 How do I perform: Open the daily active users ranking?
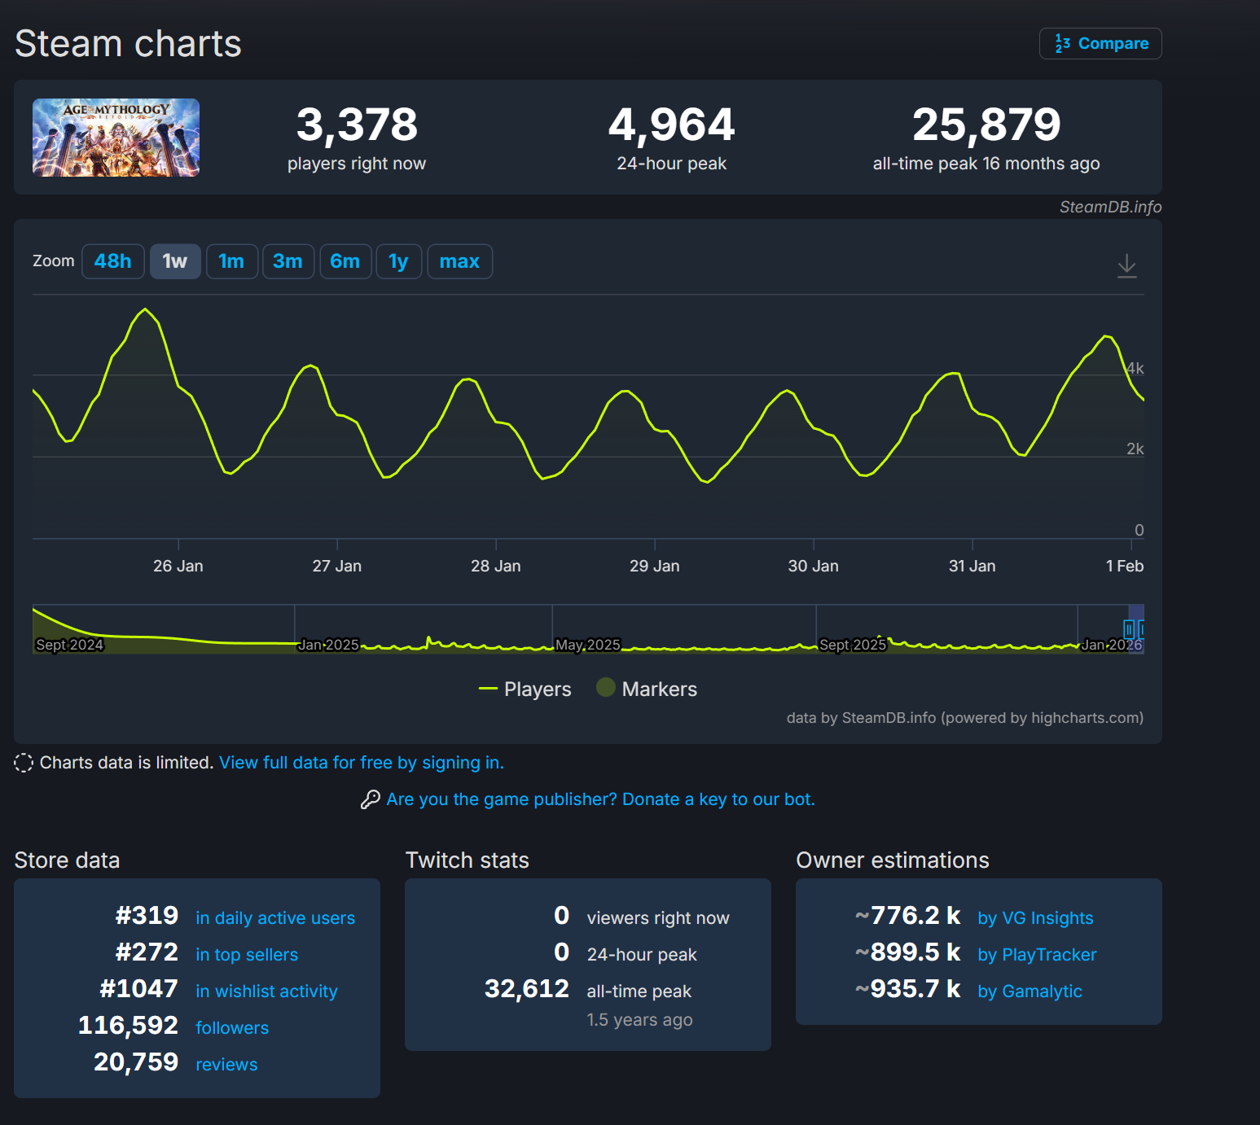click(275, 918)
